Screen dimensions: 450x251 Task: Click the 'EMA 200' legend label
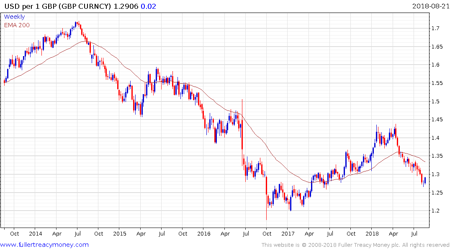point(17,25)
